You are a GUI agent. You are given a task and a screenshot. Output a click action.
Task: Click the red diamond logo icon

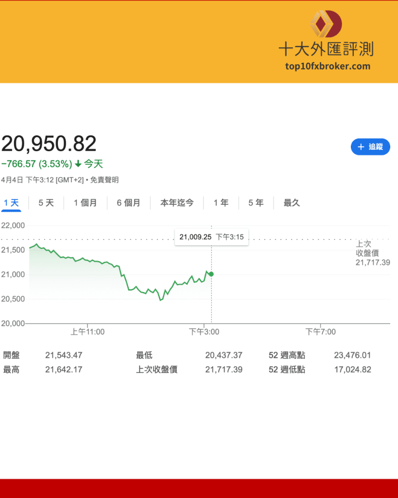(x=326, y=24)
